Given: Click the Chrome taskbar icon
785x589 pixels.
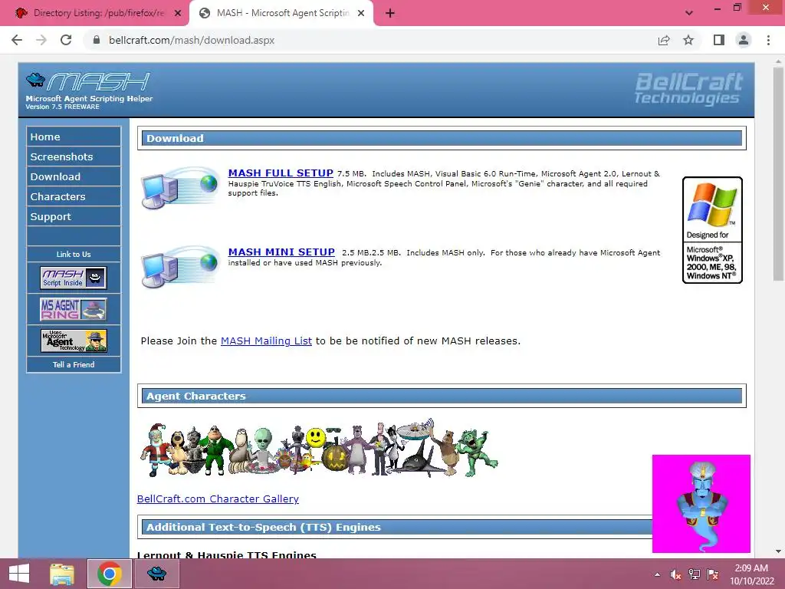Looking at the screenshot, I should (110, 574).
